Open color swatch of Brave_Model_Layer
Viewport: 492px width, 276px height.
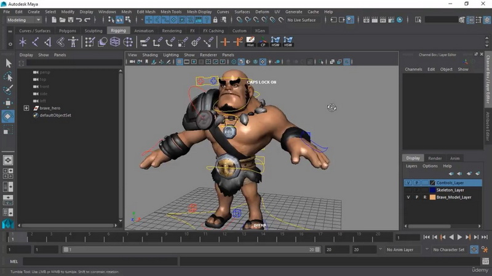432,197
